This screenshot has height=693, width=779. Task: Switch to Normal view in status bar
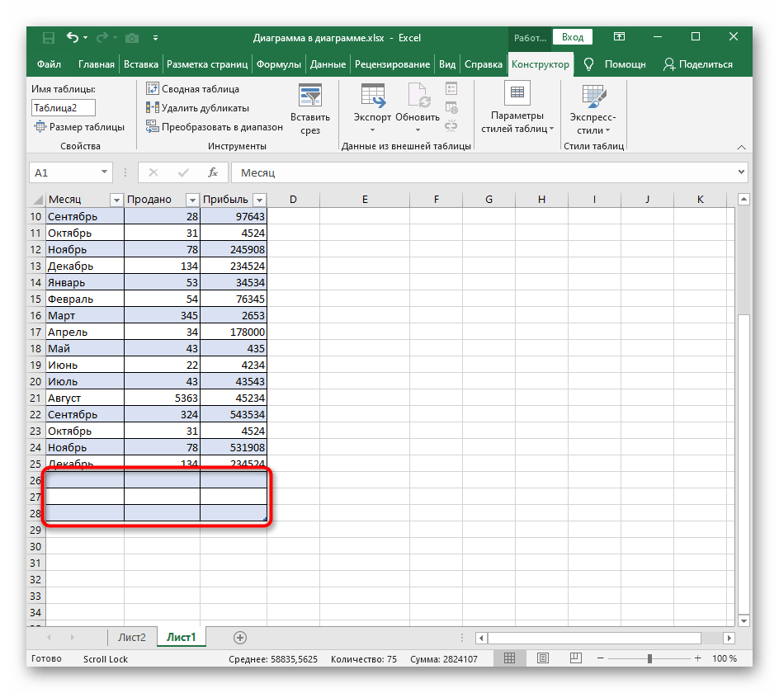point(511,658)
